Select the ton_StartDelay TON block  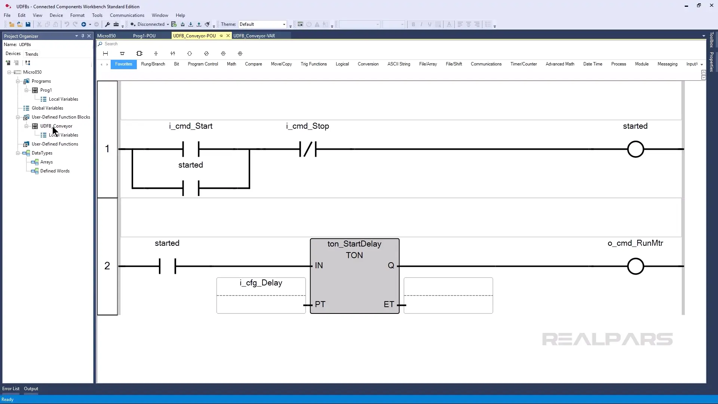[x=355, y=276]
